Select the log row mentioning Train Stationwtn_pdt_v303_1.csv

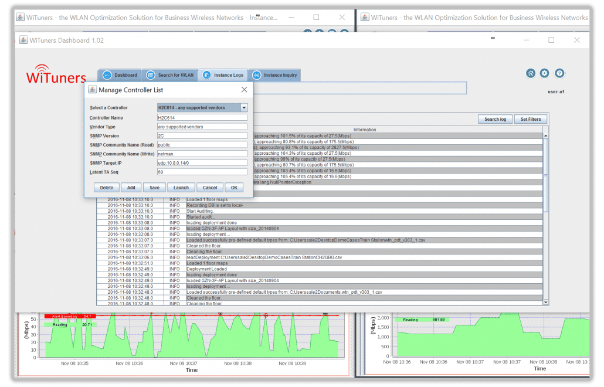click(320, 240)
